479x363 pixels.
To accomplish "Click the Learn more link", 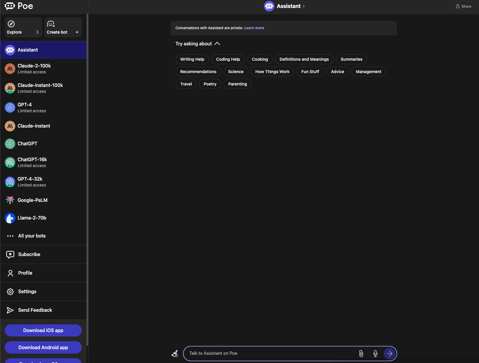I will [254, 28].
